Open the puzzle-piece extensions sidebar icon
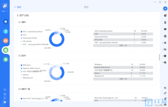 click(6, 60)
